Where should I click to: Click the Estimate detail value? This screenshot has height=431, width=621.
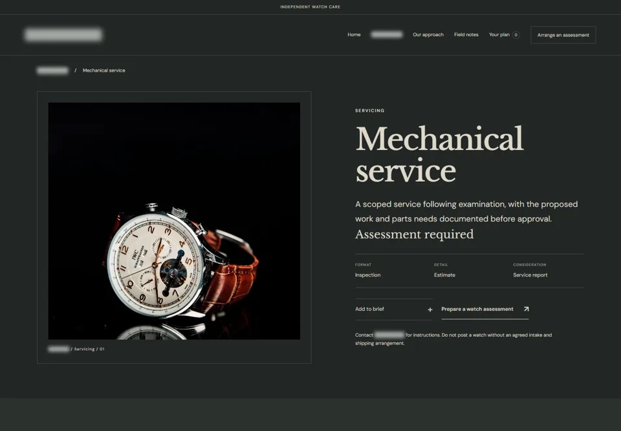[x=444, y=275]
